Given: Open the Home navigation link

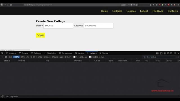Looking at the screenshot, I should click(x=104, y=11).
